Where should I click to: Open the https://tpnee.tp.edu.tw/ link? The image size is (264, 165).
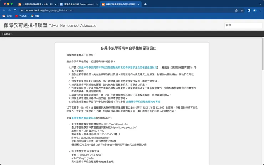tap(124, 127)
